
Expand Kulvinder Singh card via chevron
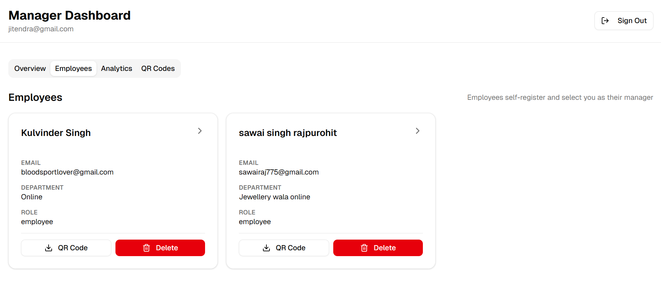(200, 131)
